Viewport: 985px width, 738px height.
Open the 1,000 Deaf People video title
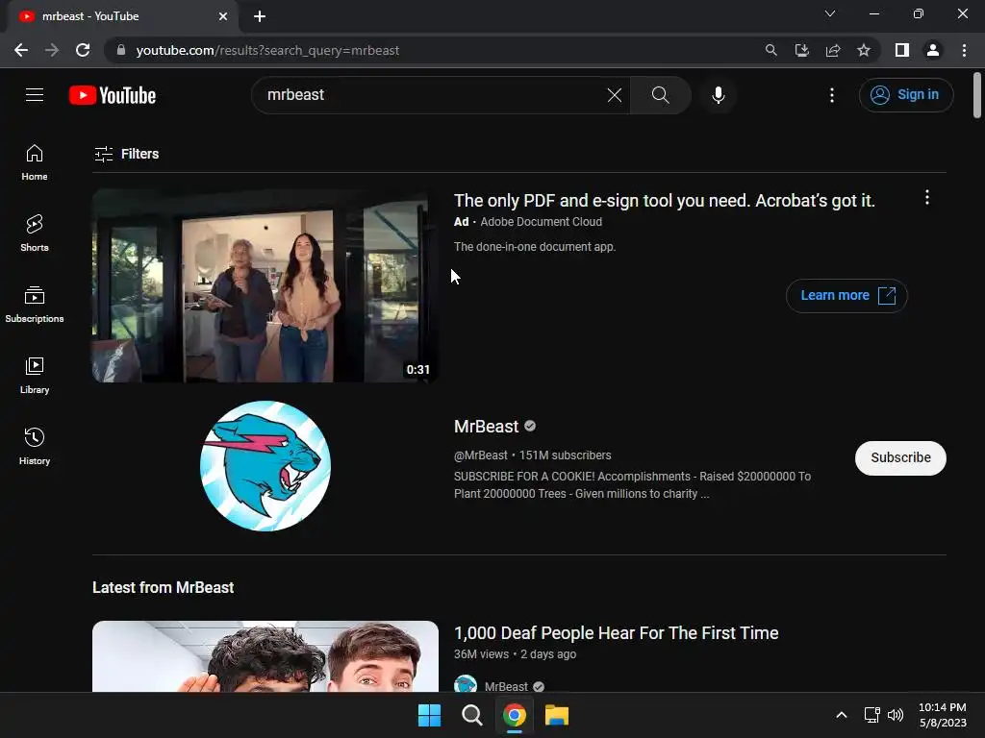[616, 632]
